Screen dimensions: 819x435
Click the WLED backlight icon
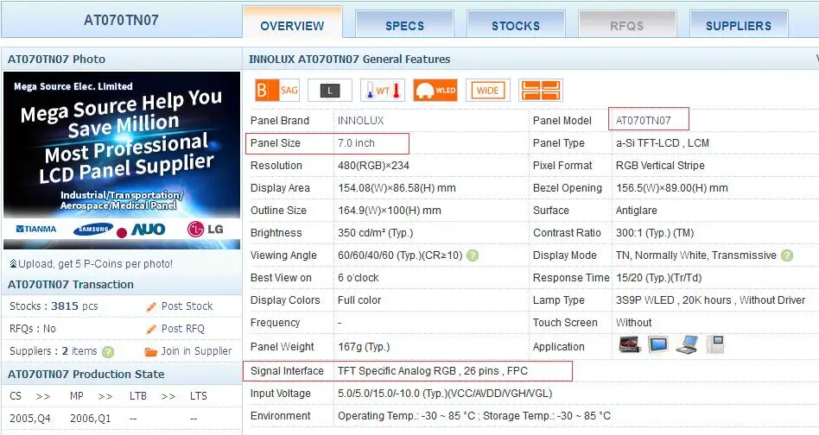tap(435, 91)
